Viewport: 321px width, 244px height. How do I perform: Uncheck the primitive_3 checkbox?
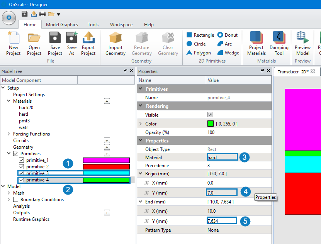(21, 173)
